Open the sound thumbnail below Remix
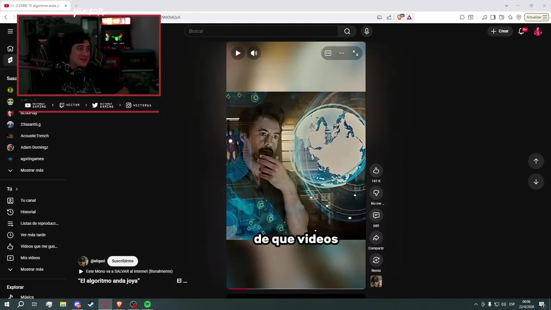 point(376,282)
